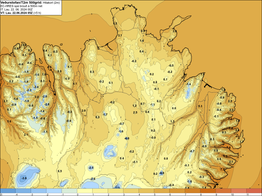Screen dimensions: 262x196
Task: Click the dark orange 8 to 9 legend swatch
Action: (208, 191)
